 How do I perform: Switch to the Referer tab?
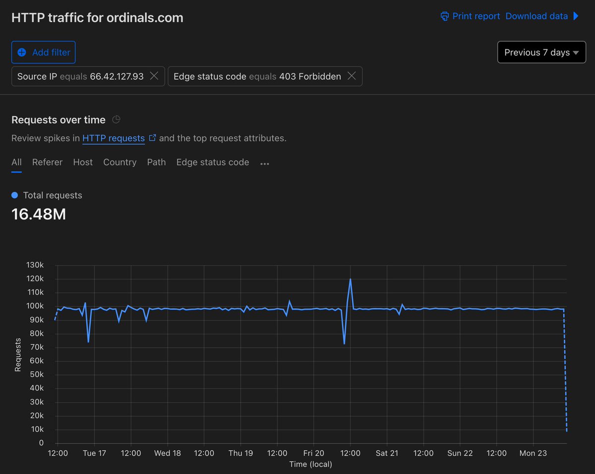tap(47, 162)
